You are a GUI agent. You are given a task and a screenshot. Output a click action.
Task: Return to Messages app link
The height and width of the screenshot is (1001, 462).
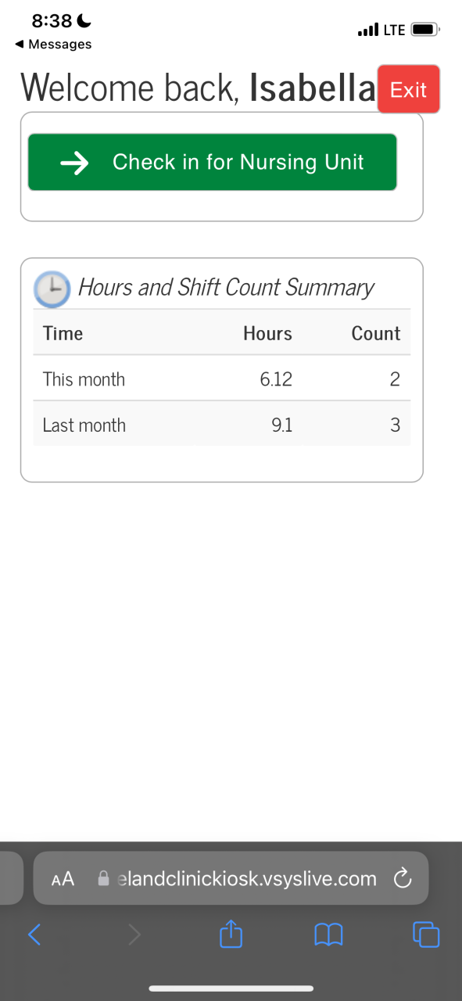[x=53, y=45]
